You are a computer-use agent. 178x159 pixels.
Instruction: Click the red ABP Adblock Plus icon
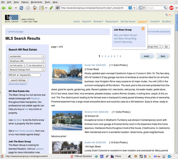[x=171, y=8]
